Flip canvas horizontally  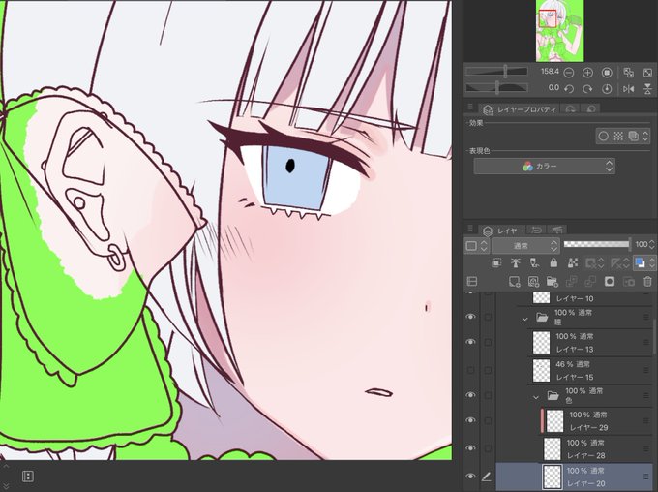[x=629, y=89]
